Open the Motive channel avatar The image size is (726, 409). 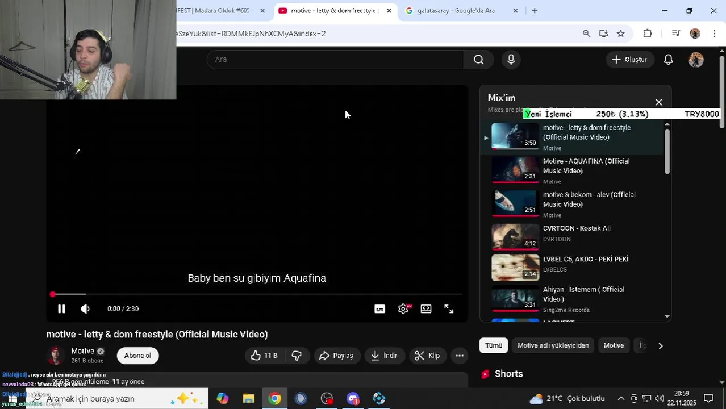pyautogui.click(x=56, y=356)
